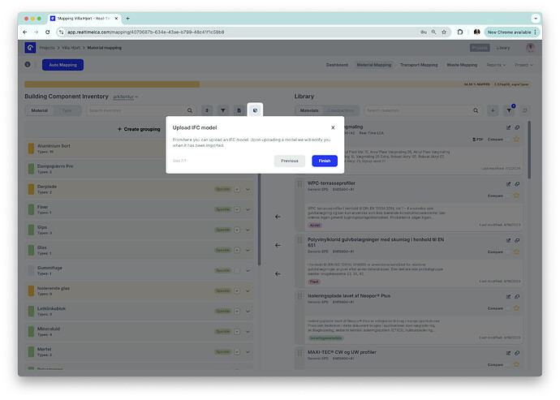Open the arkitektur model dropdown
The image size is (560, 400).
[x=125, y=97]
